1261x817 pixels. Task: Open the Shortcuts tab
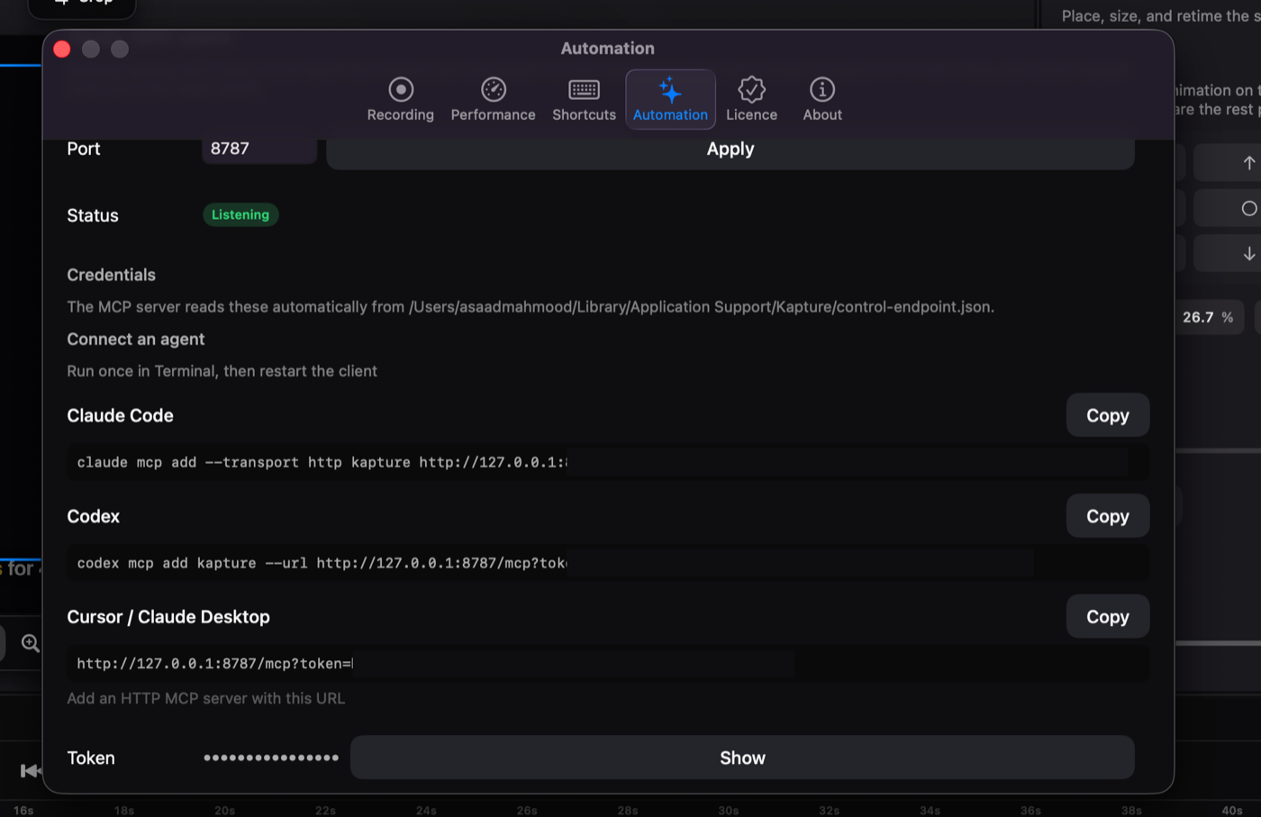point(584,99)
